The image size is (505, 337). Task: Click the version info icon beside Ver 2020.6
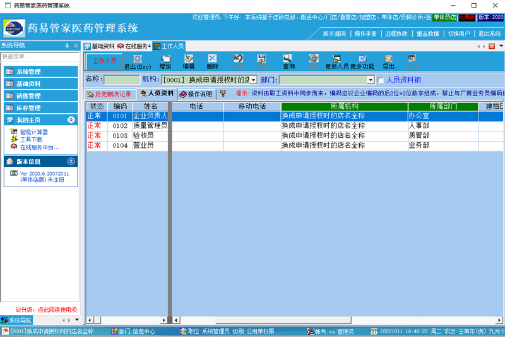point(13,173)
